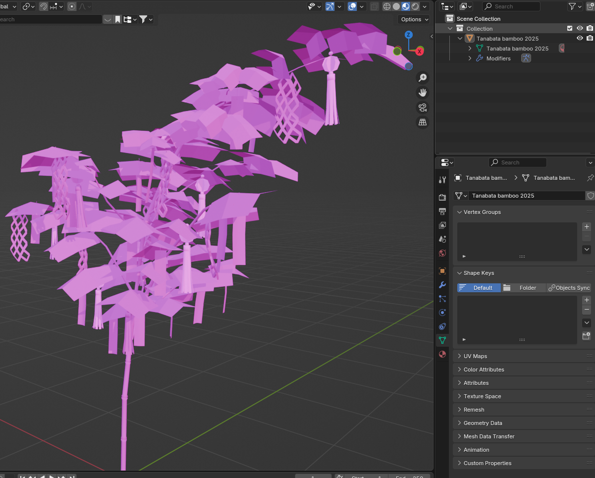Open the World properties tab

pos(442,253)
